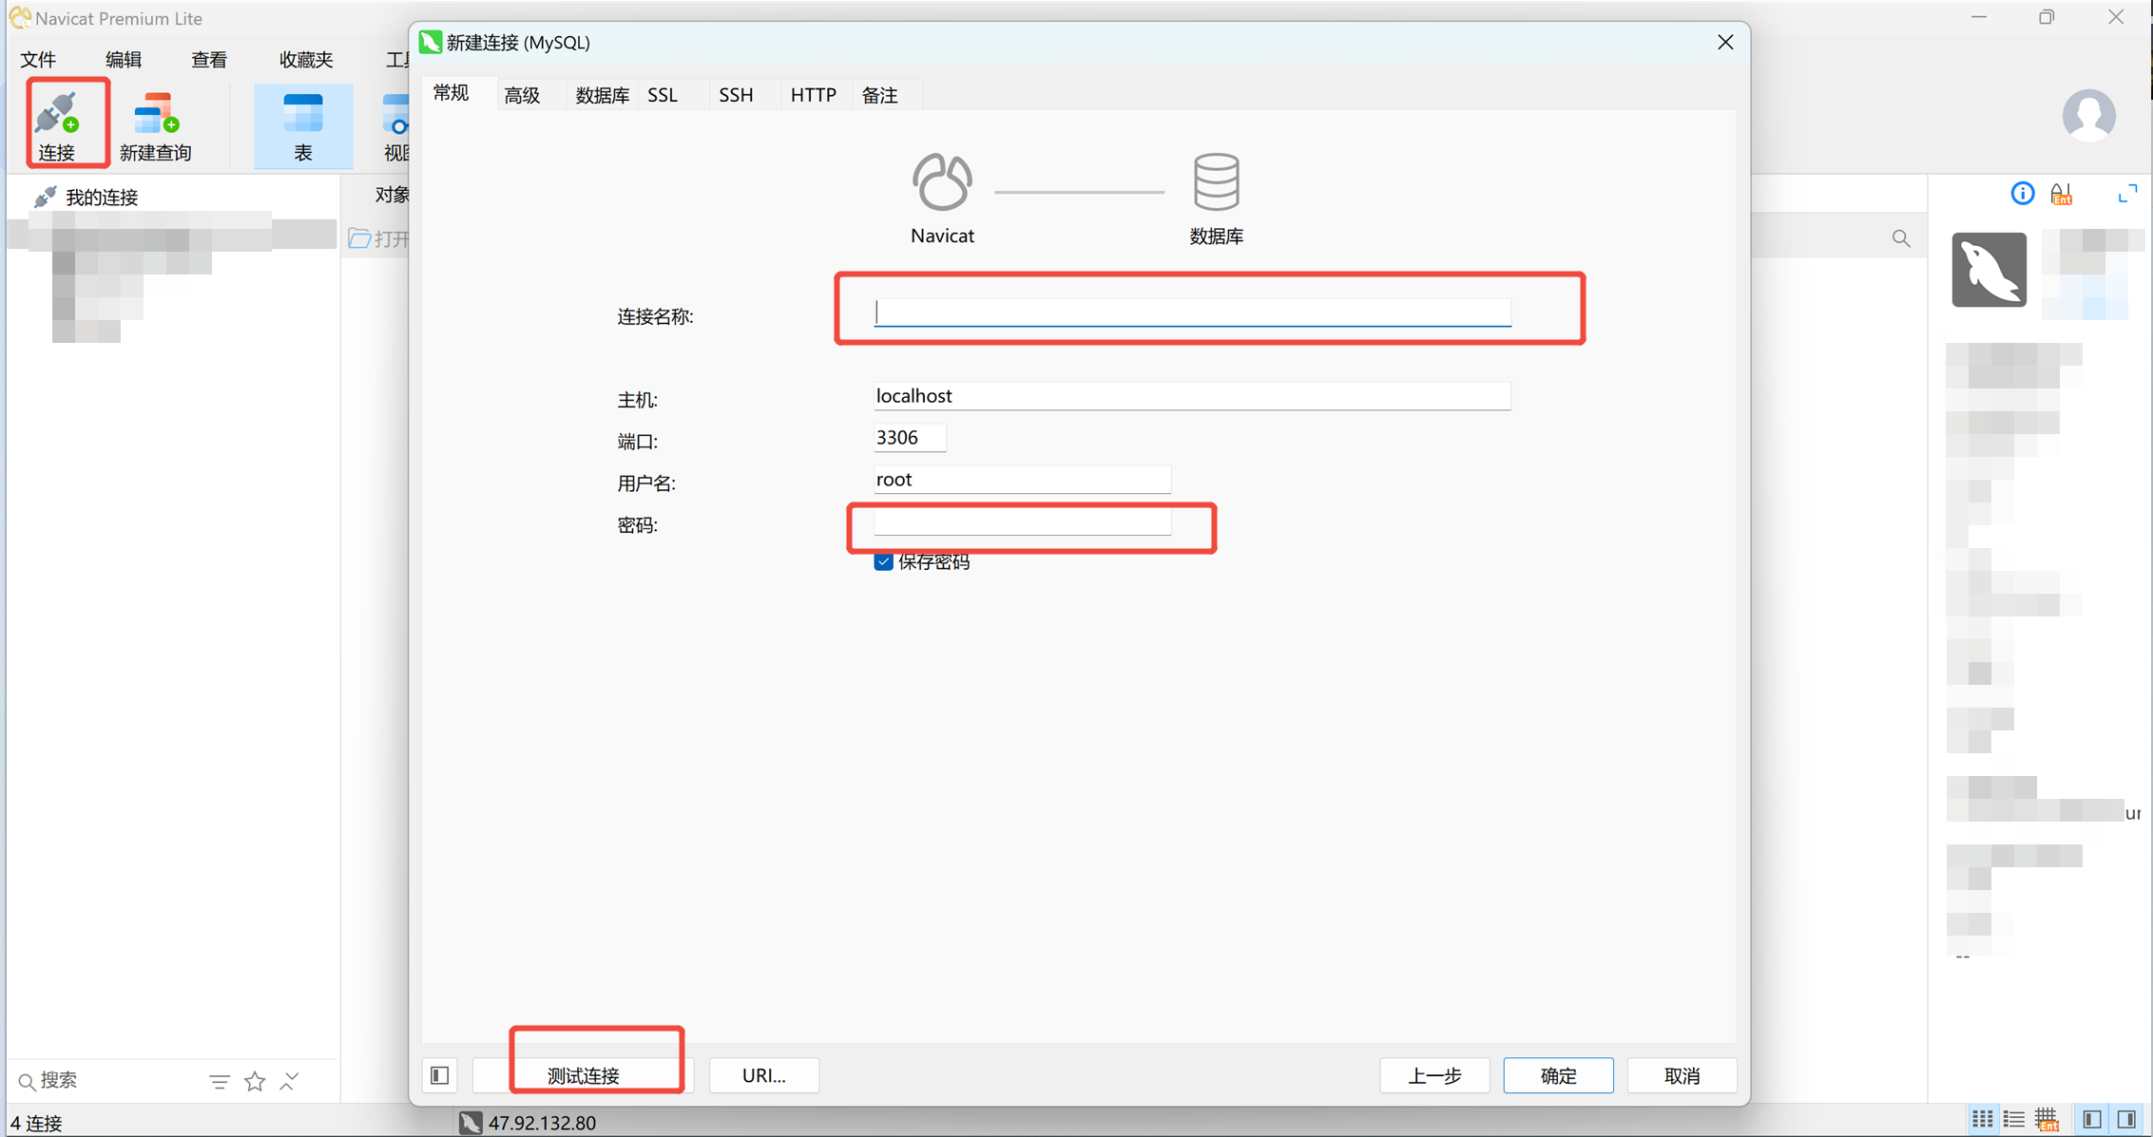Collapse the connection tree with chevron icon
This screenshot has height=1137, width=2153.
click(290, 1081)
